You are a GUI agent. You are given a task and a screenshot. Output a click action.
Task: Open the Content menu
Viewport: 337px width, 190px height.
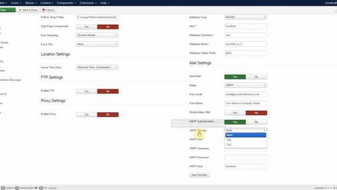pos(47,3)
